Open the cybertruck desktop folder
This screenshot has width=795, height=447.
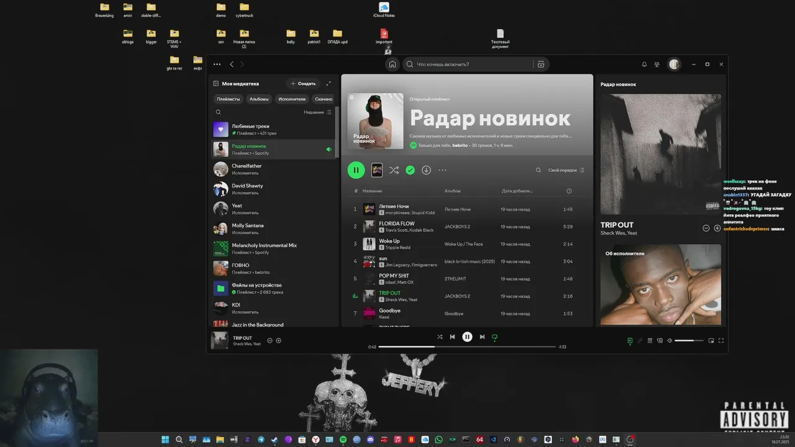(x=244, y=10)
